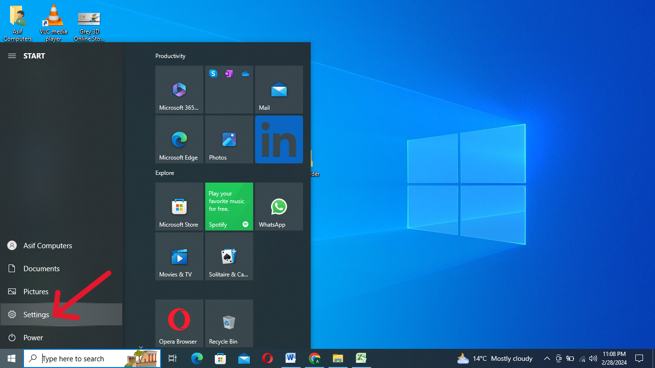Open the Photos app tile

tap(229, 139)
